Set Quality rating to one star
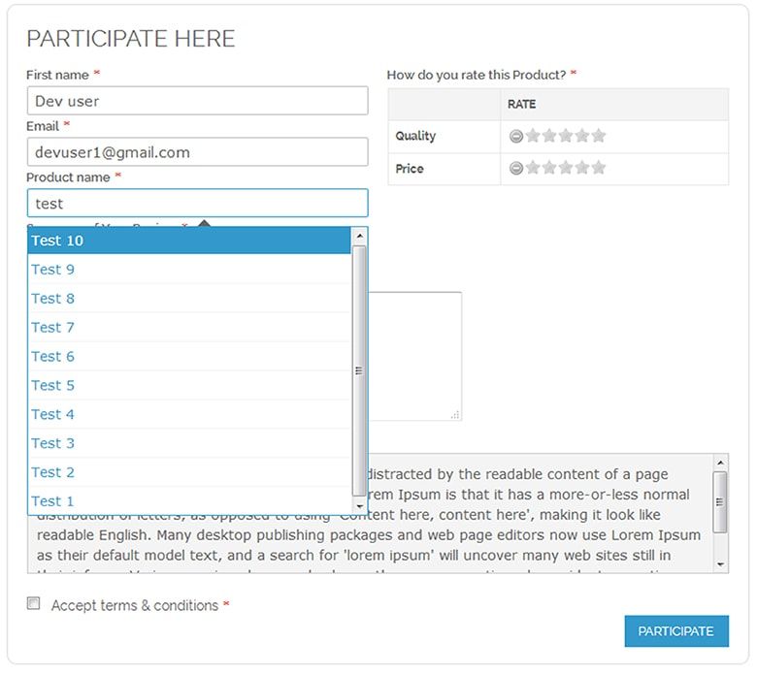Screen dimensions: 757x674 point(533,136)
